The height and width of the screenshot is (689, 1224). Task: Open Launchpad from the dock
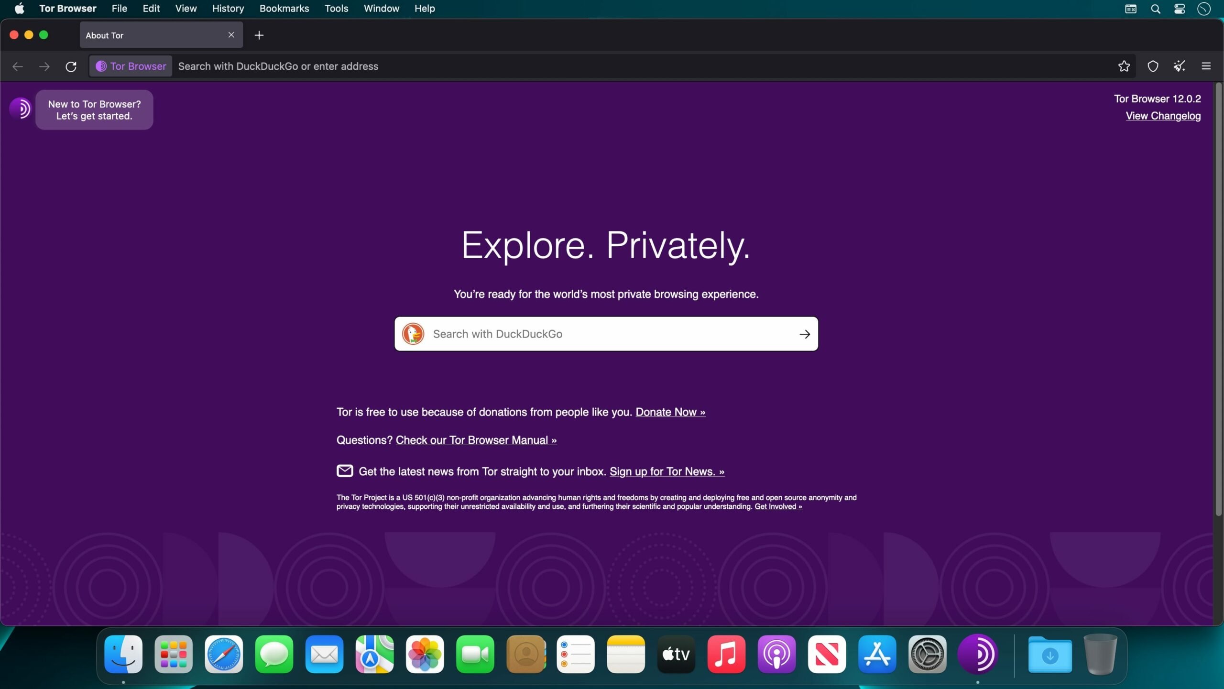tap(174, 654)
